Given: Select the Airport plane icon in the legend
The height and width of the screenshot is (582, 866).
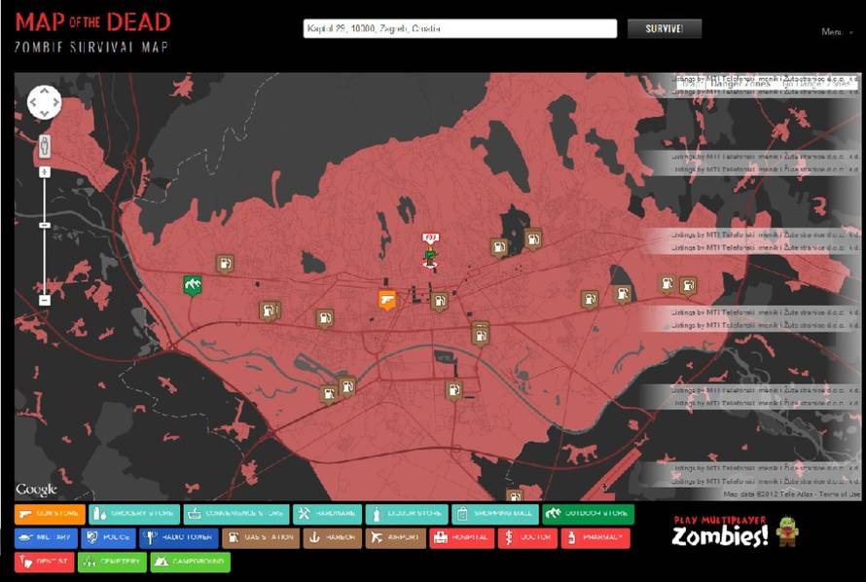Looking at the screenshot, I should tap(379, 537).
